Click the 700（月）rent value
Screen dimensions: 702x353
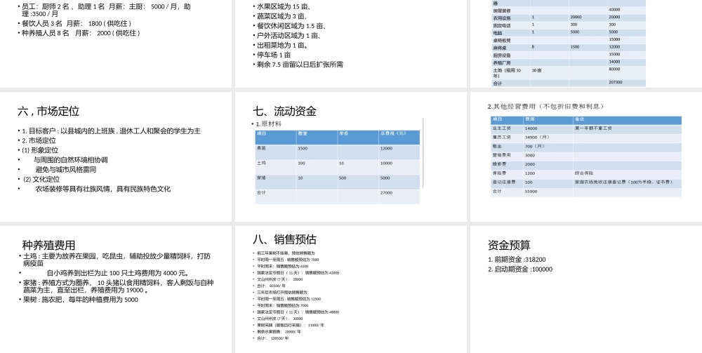[534, 146]
